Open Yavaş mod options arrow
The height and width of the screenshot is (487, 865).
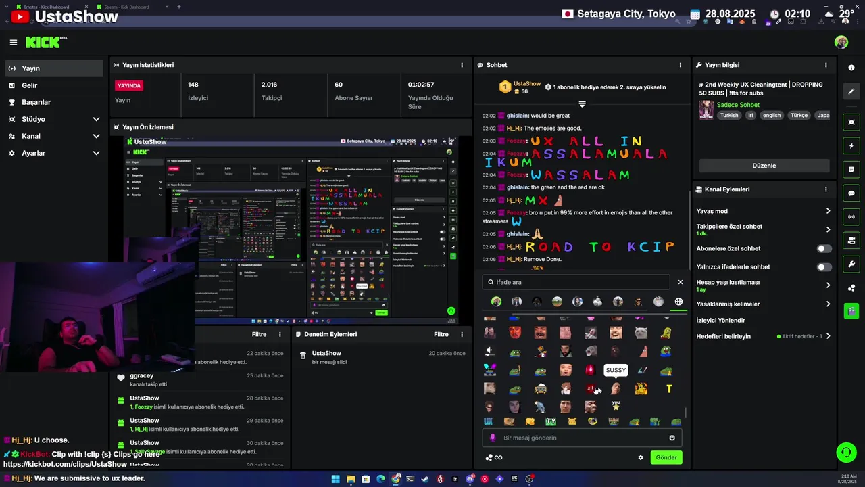click(828, 211)
